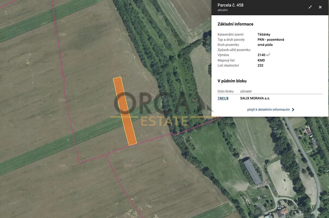Click the 'SALIX MORAVA a.s.' user name
The image size is (329, 218).
tap(255, 98)
